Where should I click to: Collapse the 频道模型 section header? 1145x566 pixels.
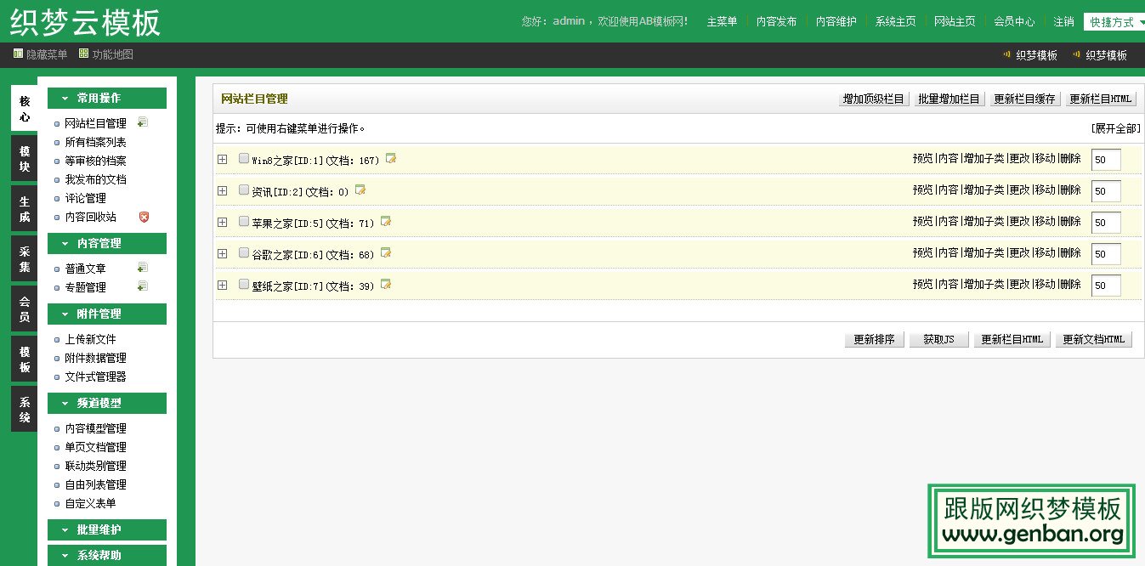click(x=107, y=403)
